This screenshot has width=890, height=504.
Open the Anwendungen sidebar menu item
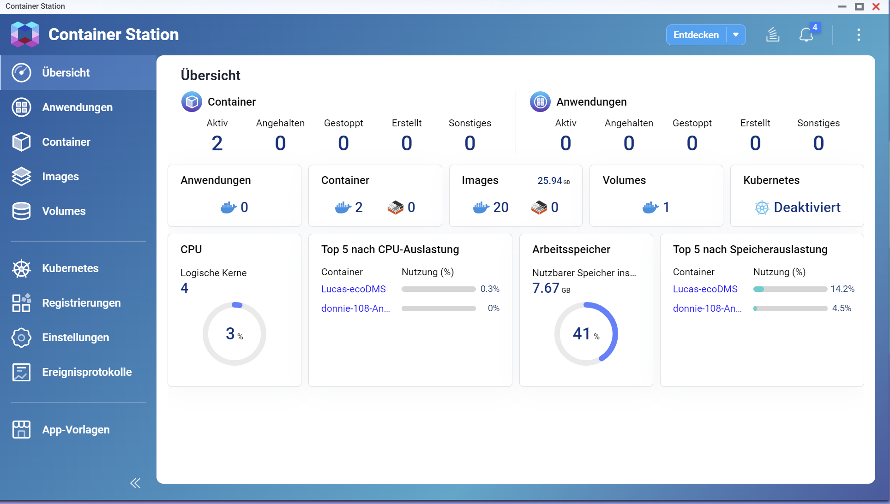(x=77, y=107)
